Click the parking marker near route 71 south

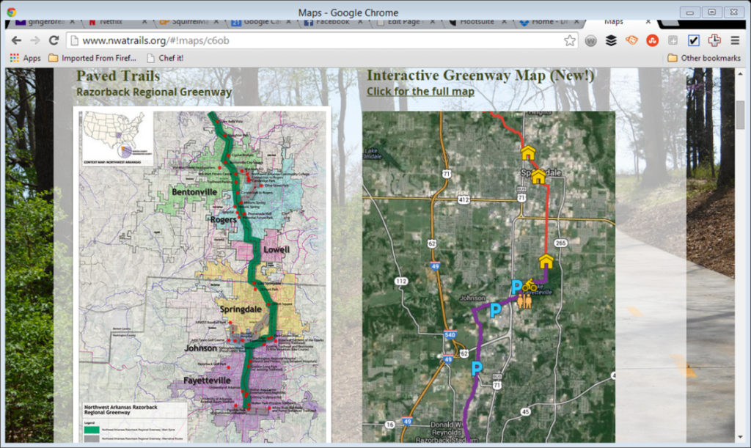[477, 368]
